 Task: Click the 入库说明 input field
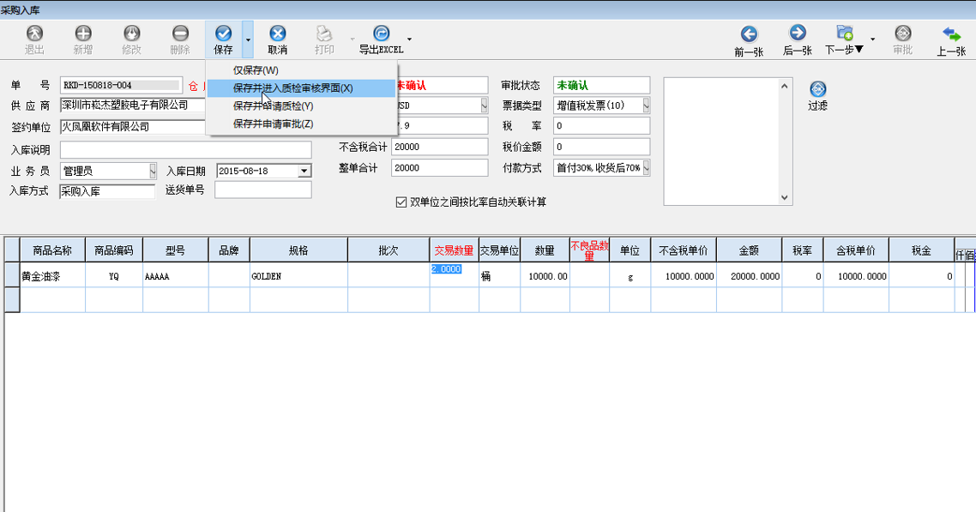pyautogui.click(x=185, y=150)
